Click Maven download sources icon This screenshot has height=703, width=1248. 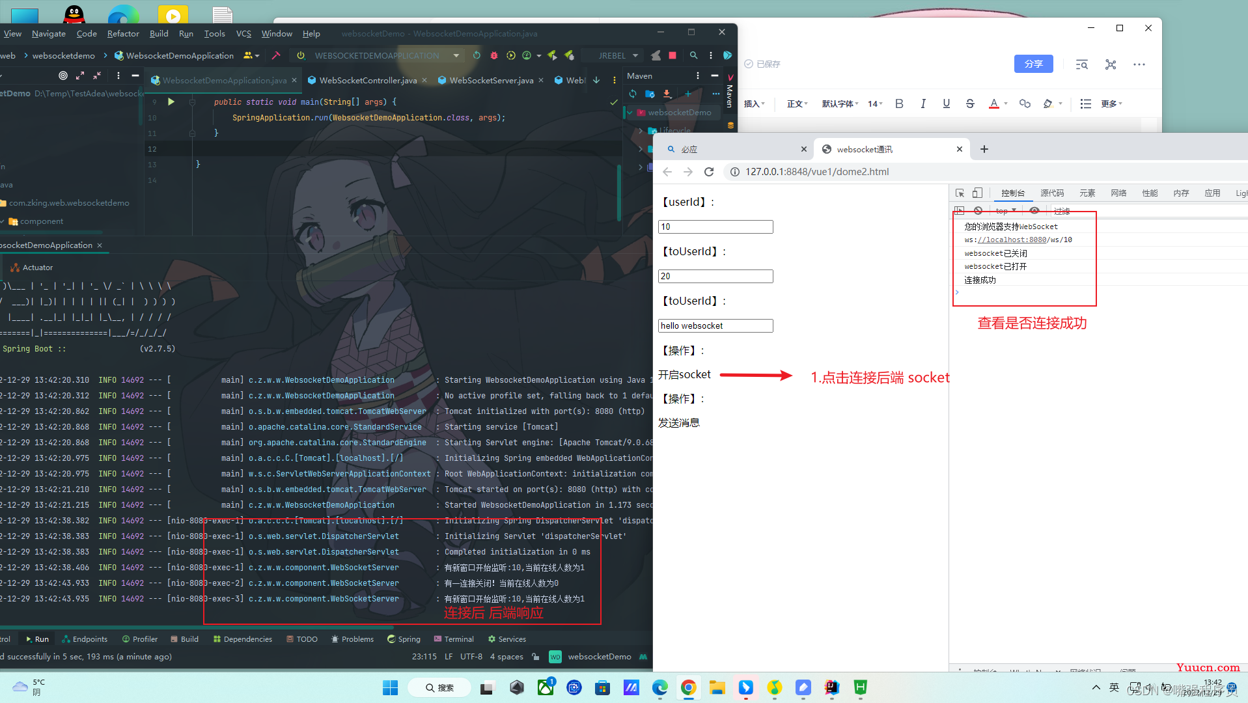(667, 94)
